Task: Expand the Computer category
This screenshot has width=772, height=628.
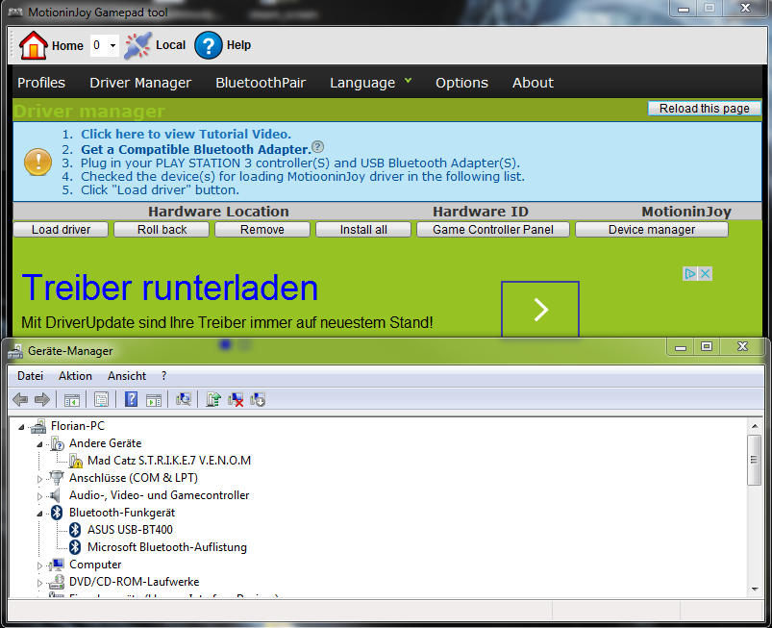Action: (39, 565)
